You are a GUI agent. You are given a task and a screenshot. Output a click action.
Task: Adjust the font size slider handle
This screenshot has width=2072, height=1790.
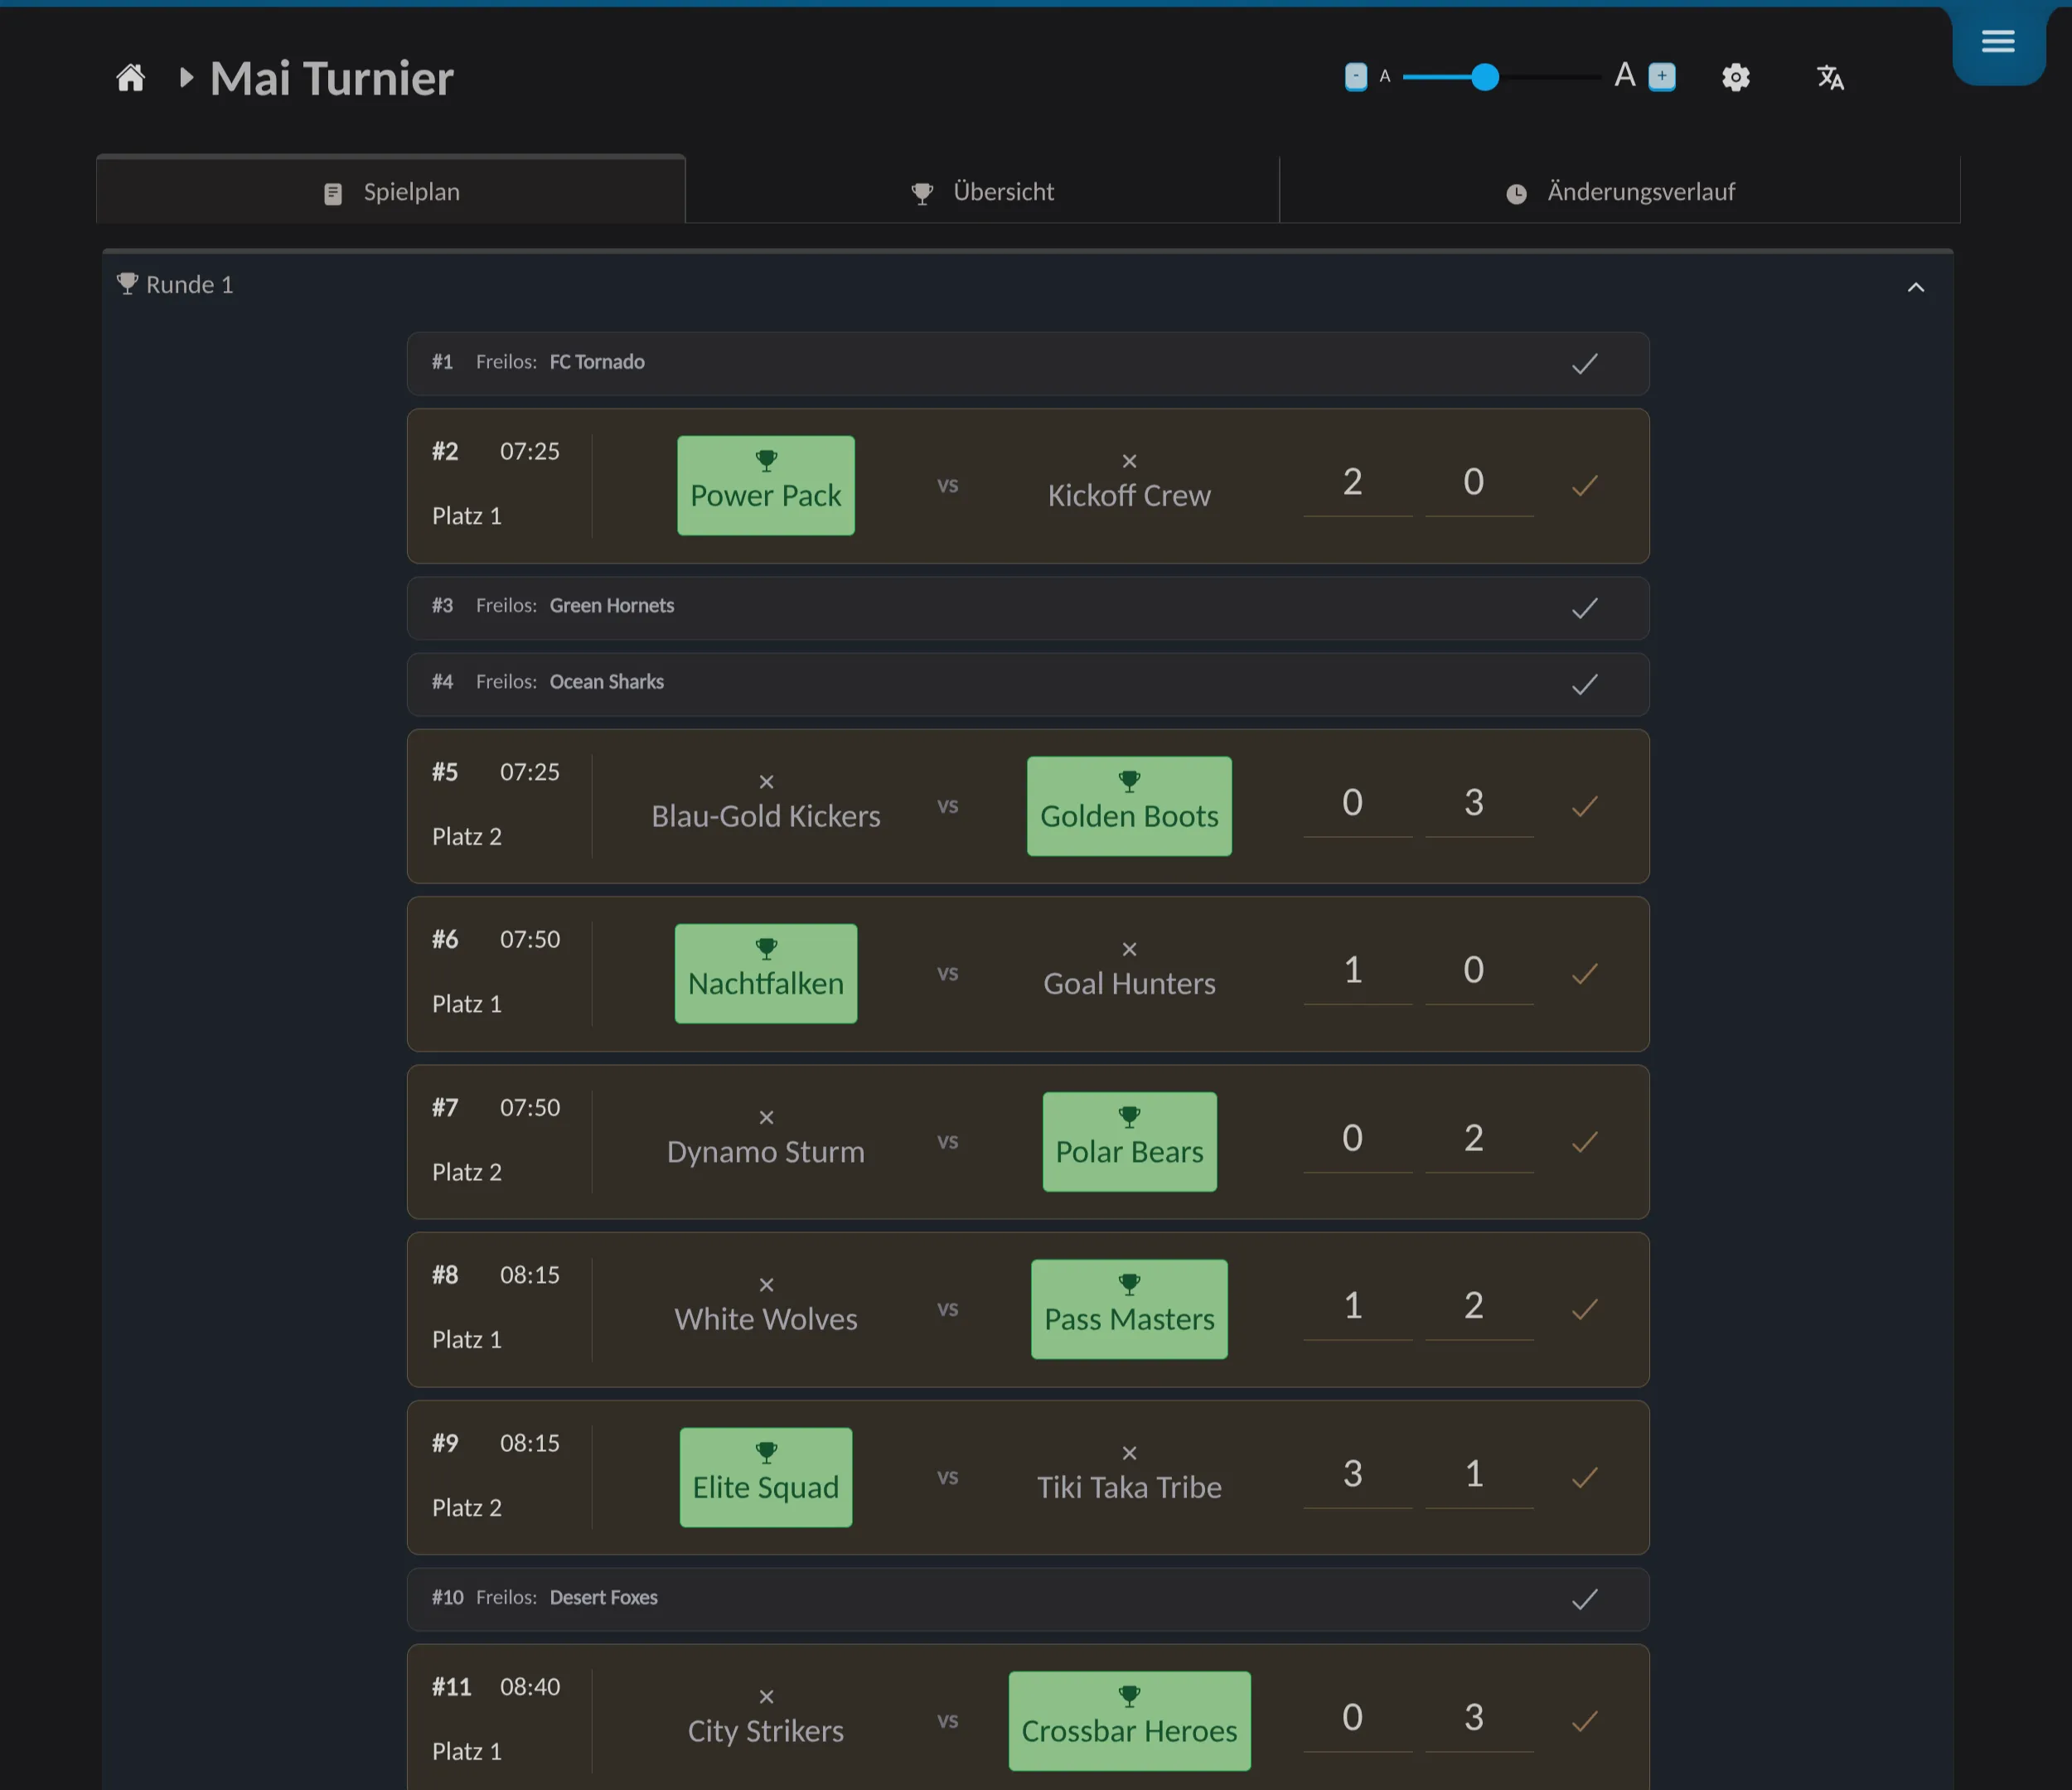[1485, 77]
